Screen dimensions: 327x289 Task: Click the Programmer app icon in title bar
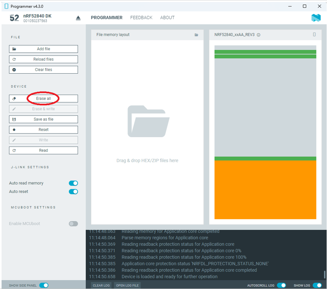tap(6, 6)
